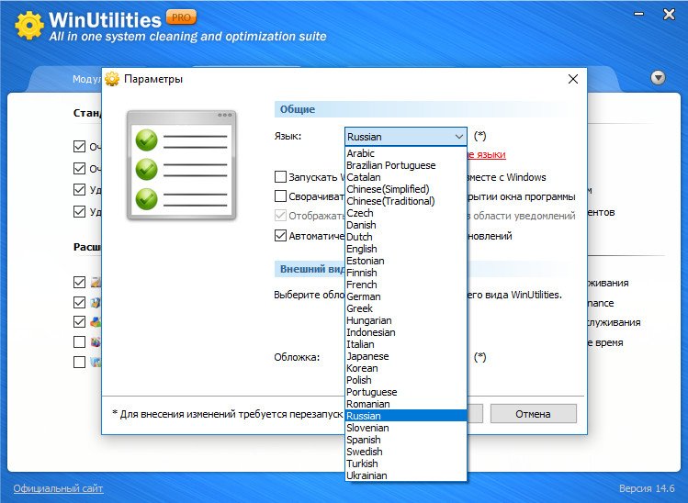Click the PRO badge in header
The image size is (688, 503).
181,17
